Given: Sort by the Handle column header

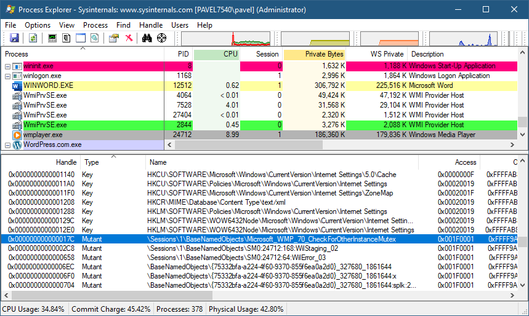Looking at the screenshot, I should point(41,162).
